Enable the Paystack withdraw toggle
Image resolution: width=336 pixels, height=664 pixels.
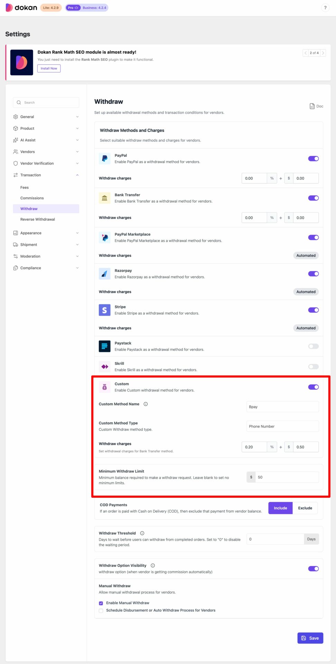point(314,346)
